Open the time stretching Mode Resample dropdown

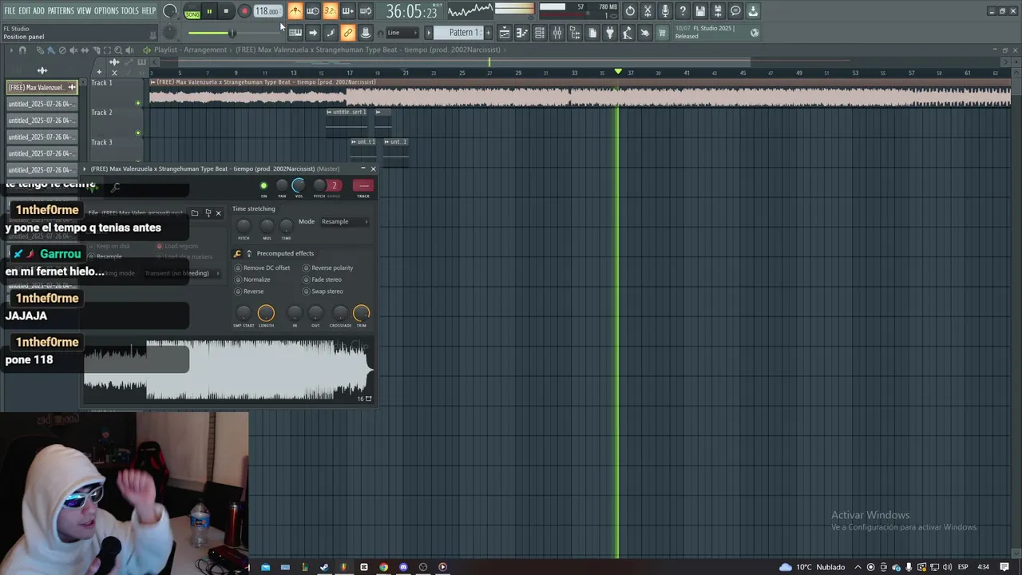[345, 222]
